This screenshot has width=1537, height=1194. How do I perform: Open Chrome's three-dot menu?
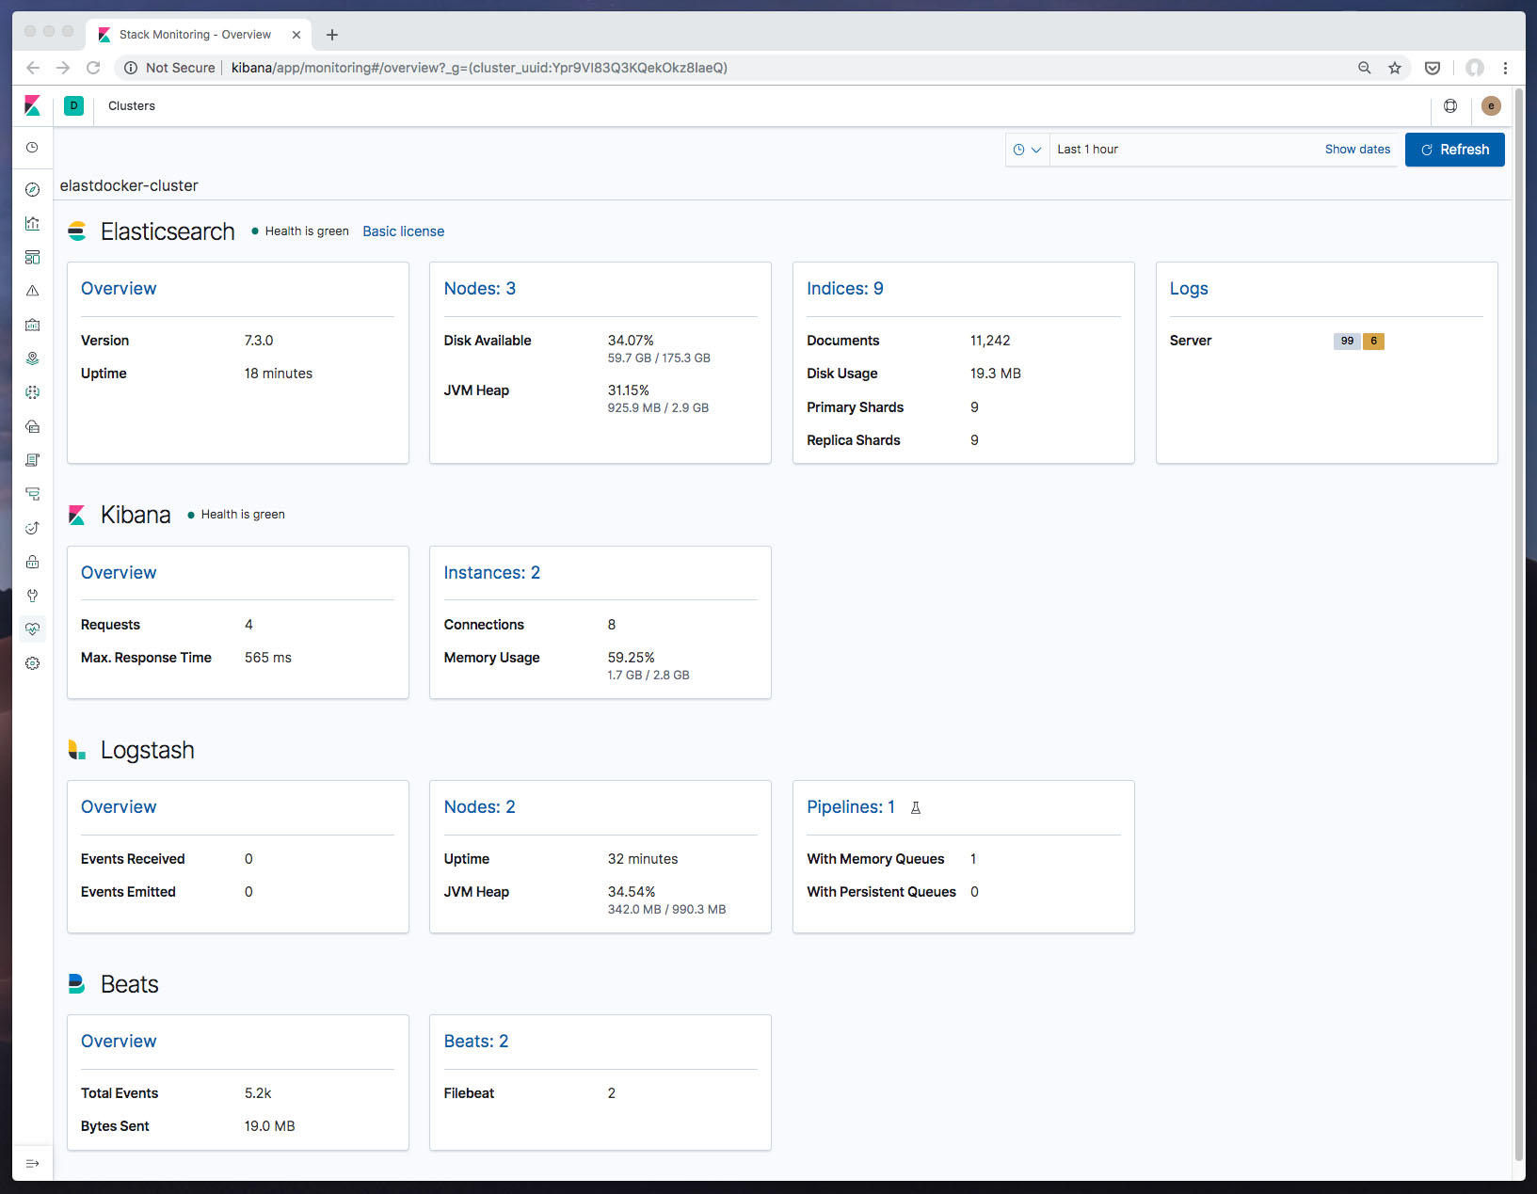point(1505,68)
